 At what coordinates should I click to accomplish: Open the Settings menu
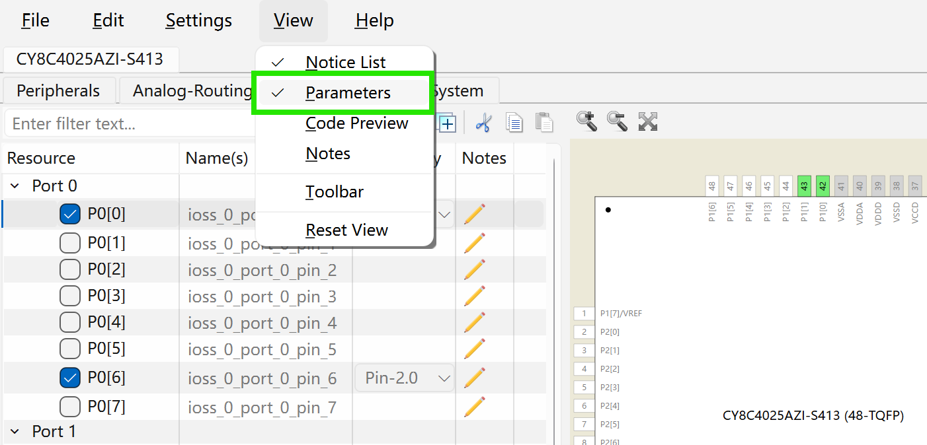point(198,20)
